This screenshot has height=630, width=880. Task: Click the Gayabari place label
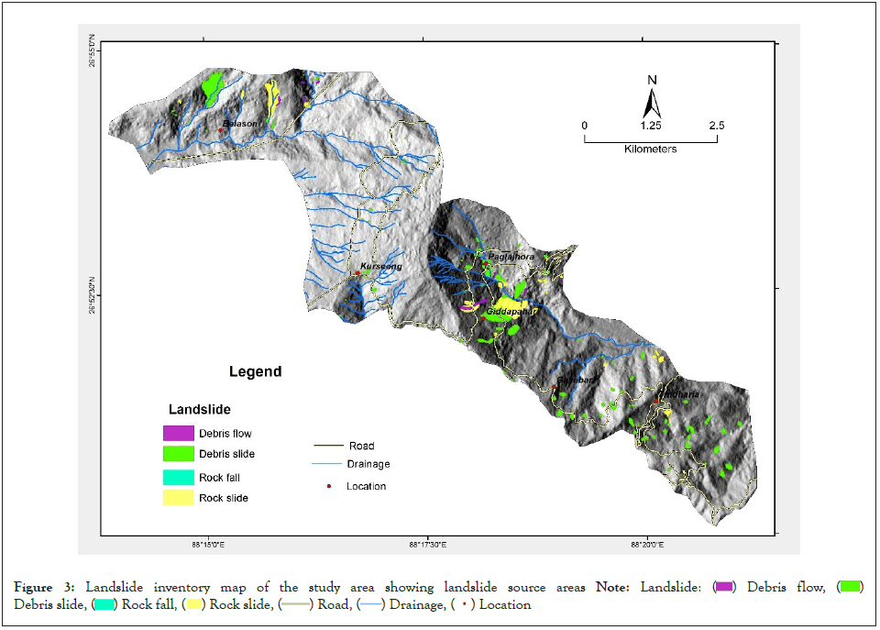tap(577, 379)
